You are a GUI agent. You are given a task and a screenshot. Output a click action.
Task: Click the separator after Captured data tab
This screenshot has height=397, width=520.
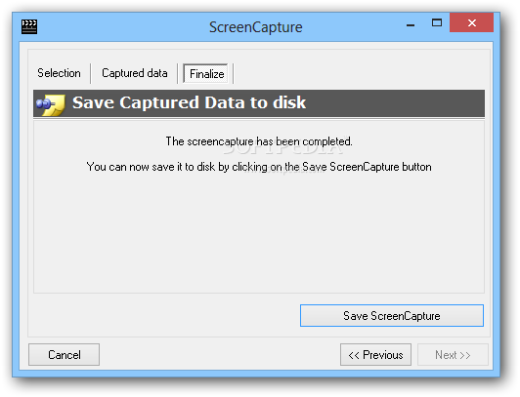coord(178,73)
